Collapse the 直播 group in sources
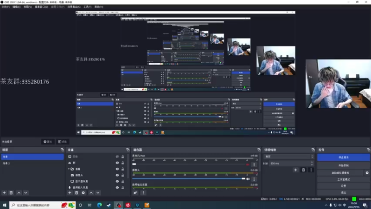Image resolution: width=371 pixels, height=209 pixels. point(69,169)
